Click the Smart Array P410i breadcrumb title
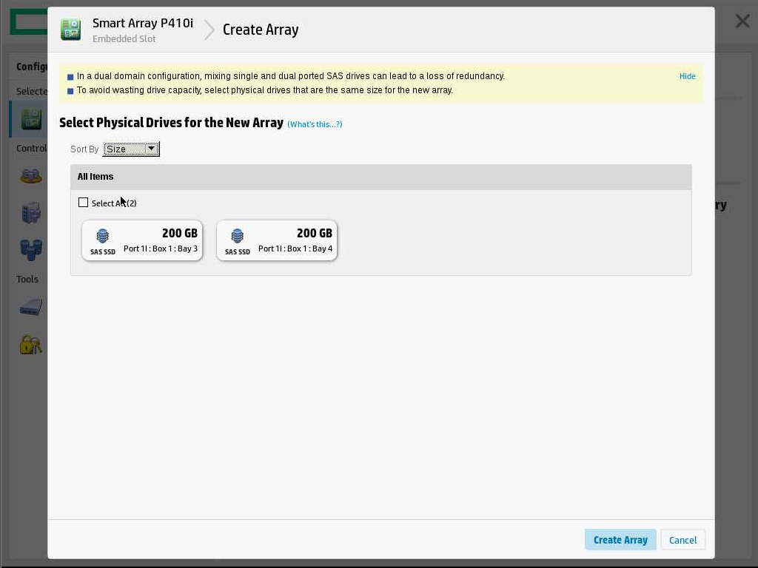The width and height of the screenshot is (758, 568). pos(143,23)
